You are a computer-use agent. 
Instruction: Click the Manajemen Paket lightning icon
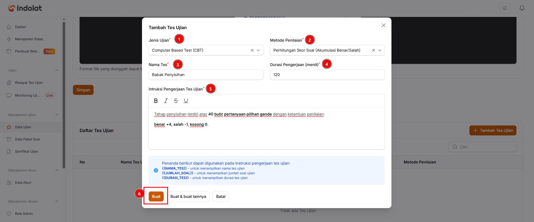9,39
